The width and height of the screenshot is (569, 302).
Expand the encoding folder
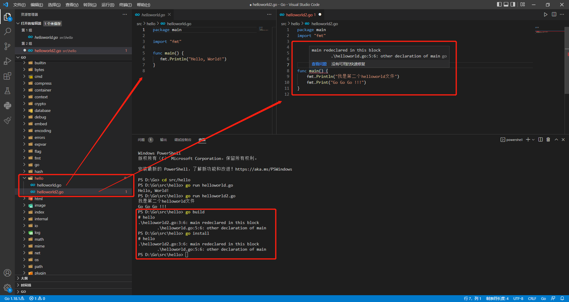click(x=43, y=131)
